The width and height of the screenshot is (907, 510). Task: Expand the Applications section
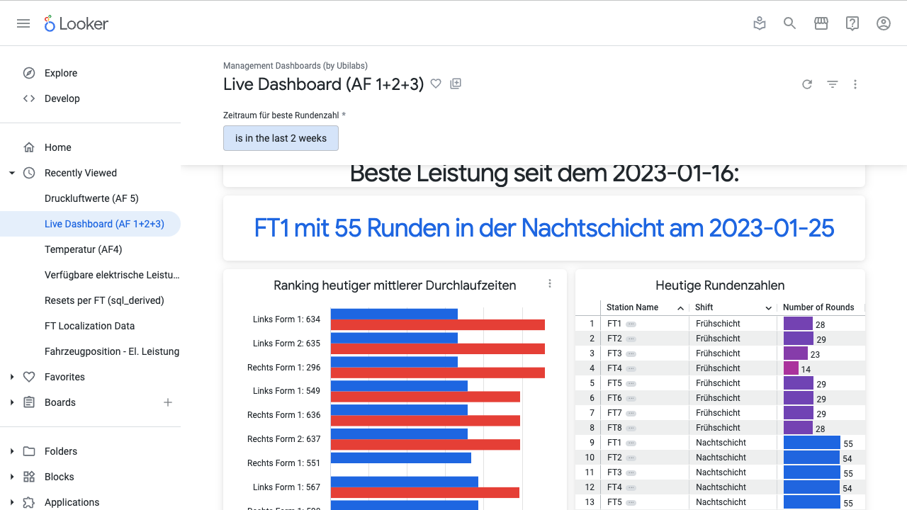pos(12,502)
